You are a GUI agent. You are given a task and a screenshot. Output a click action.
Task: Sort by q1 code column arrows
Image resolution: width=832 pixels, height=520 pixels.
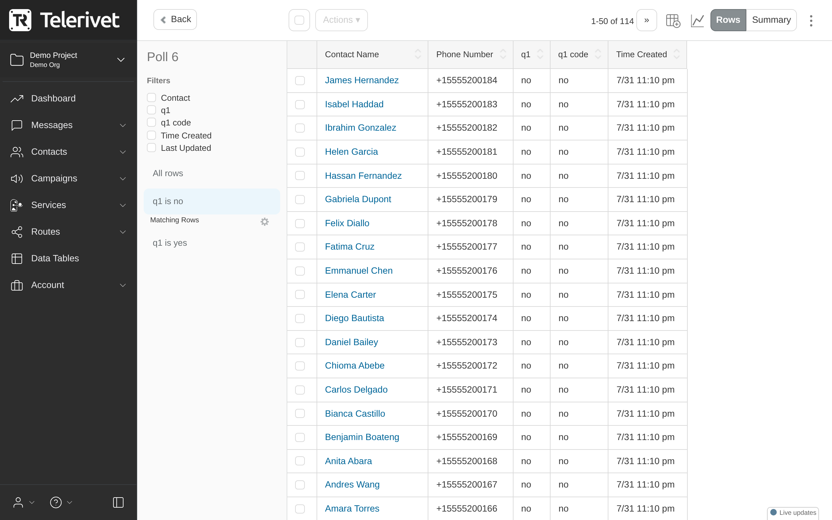tap(598, 54)
